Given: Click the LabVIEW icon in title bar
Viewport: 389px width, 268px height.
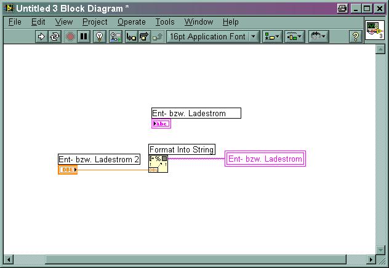Looking at the screenshot, I should click(x=9, y=9).
